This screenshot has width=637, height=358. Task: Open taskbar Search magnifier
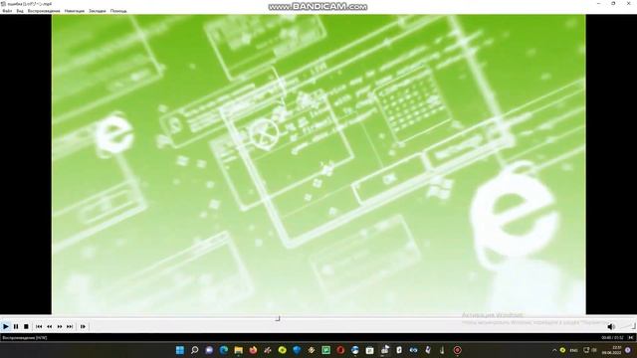click(195, 350)
